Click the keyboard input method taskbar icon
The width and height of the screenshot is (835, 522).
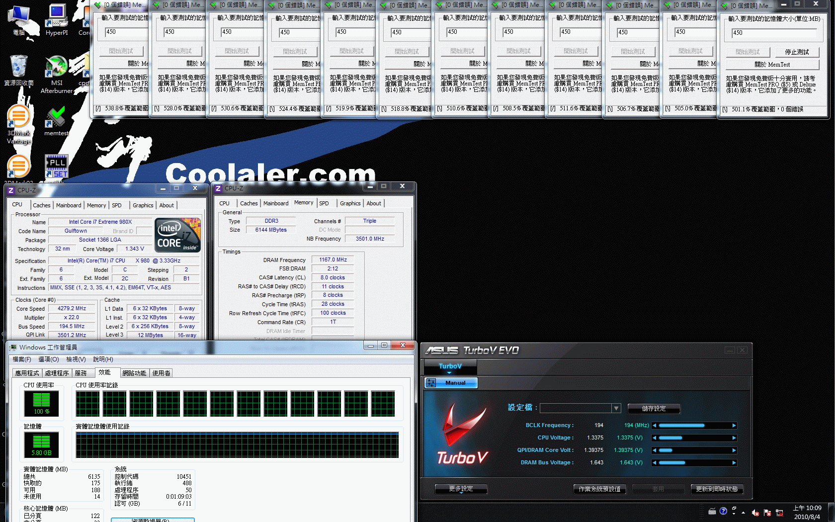[712, 511]
